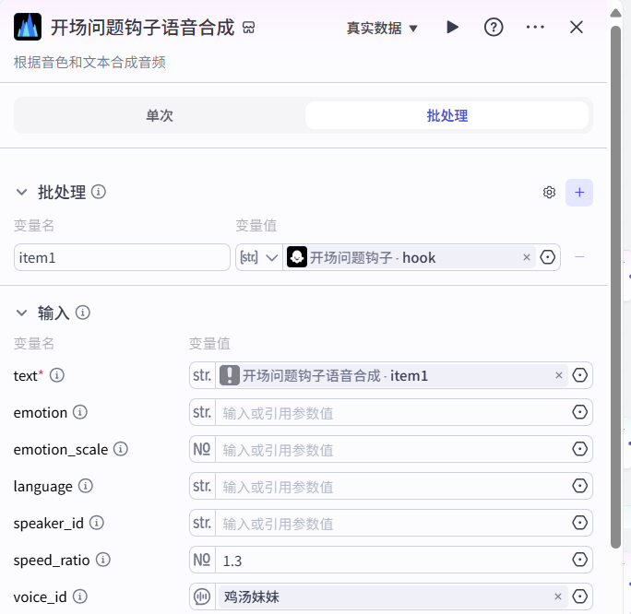Click the 鸡汤妹妹 voice tag
This screenshot has width=631, height=614.
392,596
